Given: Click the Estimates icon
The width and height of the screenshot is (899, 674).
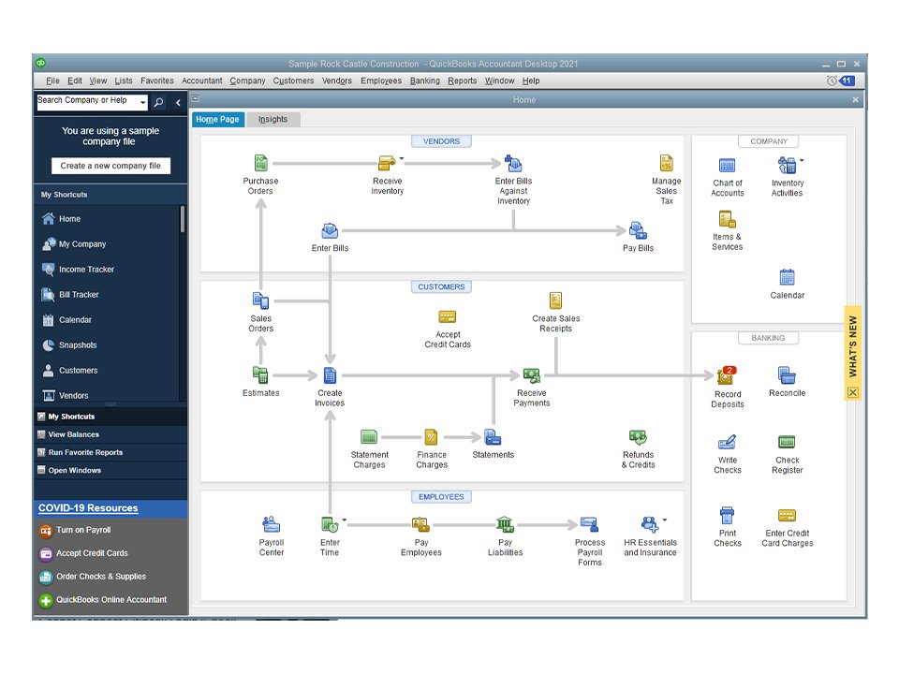Looking at the screenshot, I should [x=261, y=375].
